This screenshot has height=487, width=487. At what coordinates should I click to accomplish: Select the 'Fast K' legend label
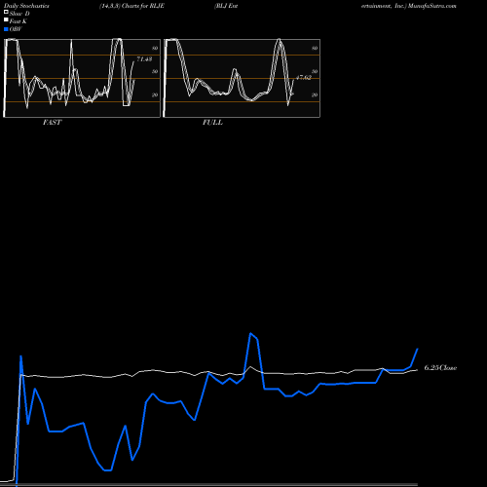coord(19,21)
